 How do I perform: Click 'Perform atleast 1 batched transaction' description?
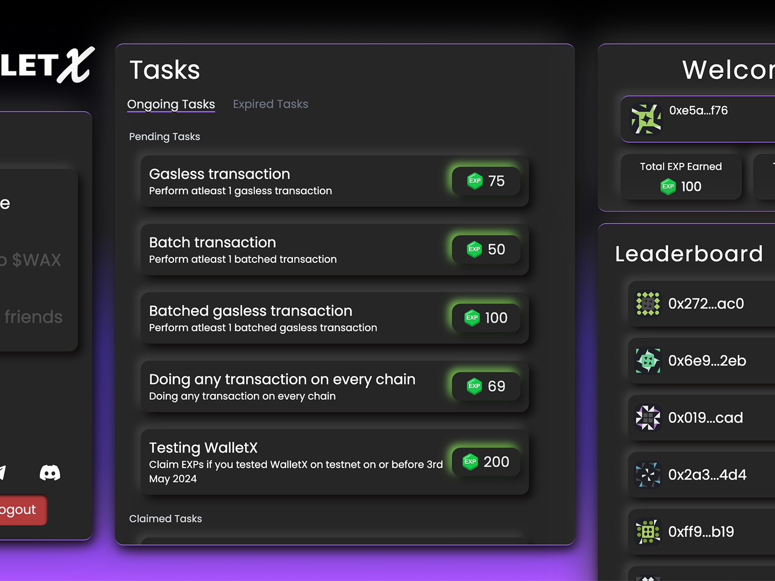tap(243, 259)
